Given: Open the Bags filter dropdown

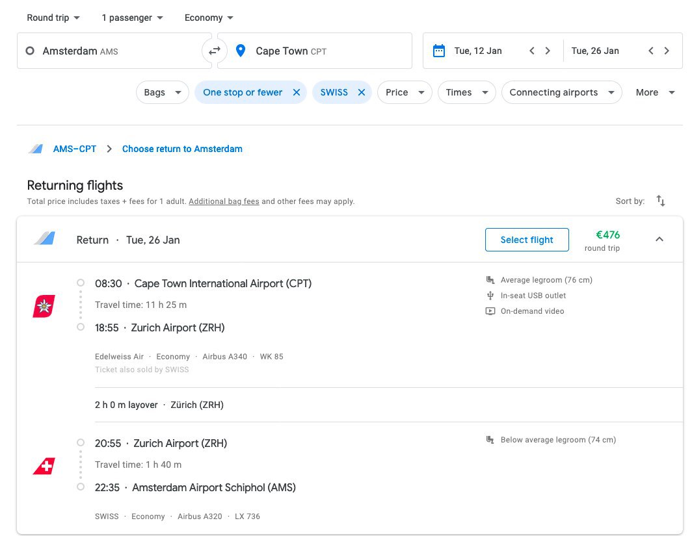Looking at the screenshot, I should coord(163,92).
